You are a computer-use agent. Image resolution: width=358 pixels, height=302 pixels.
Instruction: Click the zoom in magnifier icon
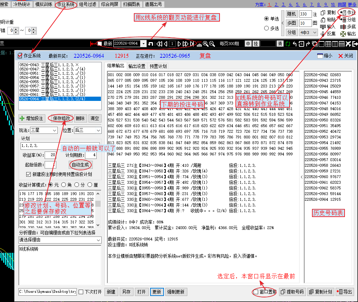(x=205, y=44)
